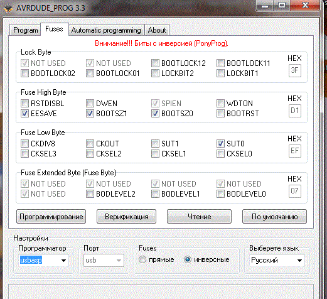Click the AVRDUDE_PROG title bar app icon
This screenshot has width=327, height=299.
[x=8, y=8]
